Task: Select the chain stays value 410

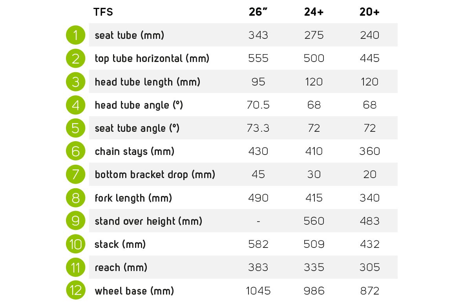Action: pyautogui.click(x=314, y=151)
